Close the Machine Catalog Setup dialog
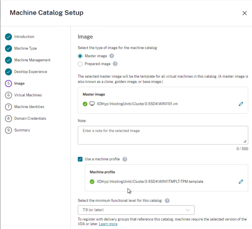Viewport: 252px width, 229px height. click(x=244, y=13)
